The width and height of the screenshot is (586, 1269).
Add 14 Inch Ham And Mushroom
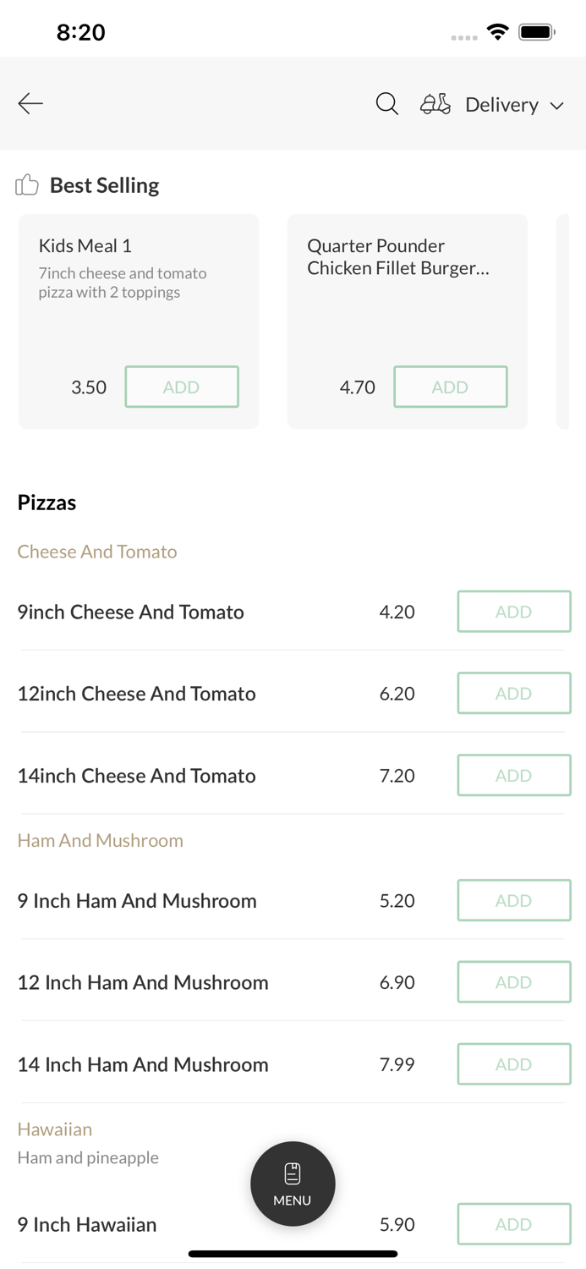514,1064
